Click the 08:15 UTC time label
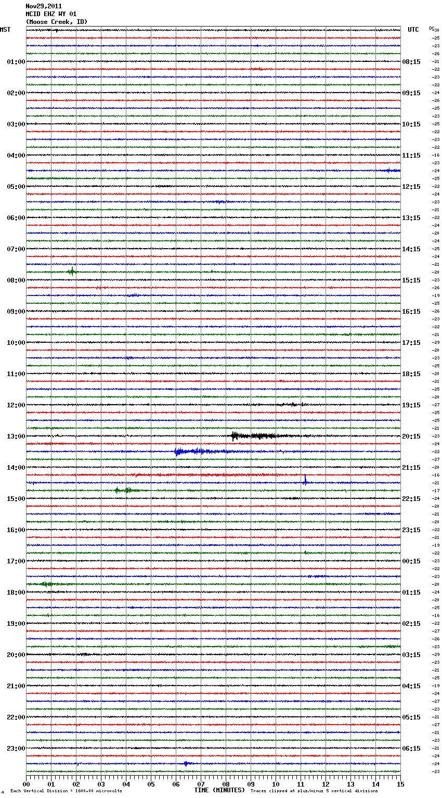 point(411,62)
